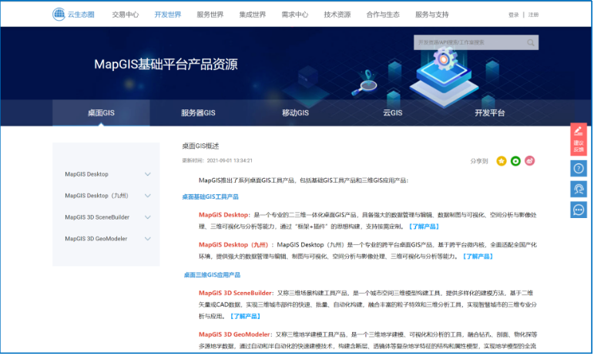Open the chat bubble icon
Viewport: 594px width, 356px height.
(x=579, y=210)
